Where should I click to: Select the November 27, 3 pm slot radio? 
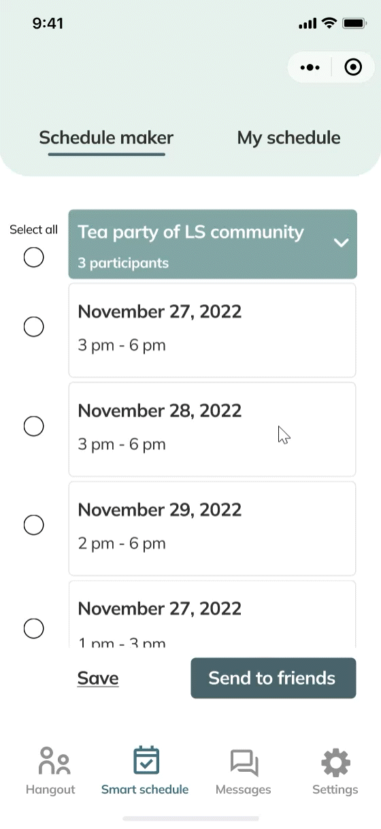click(34, 327)
